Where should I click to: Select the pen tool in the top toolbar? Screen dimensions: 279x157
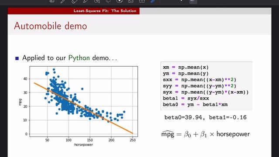click(x=63, y=1)
